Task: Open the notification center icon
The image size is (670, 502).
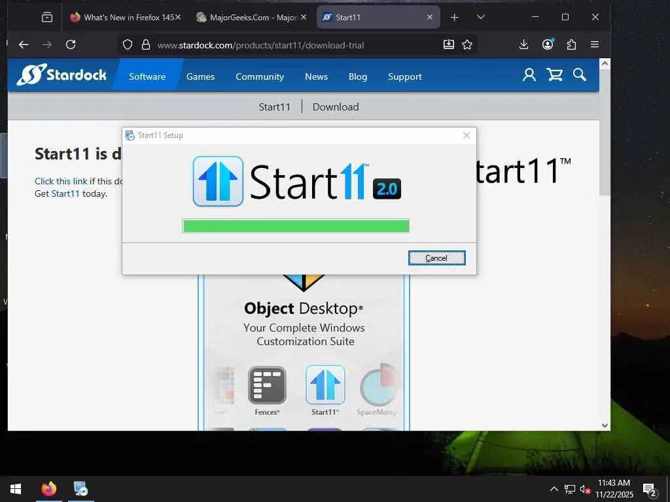Action: click(650, 490)
